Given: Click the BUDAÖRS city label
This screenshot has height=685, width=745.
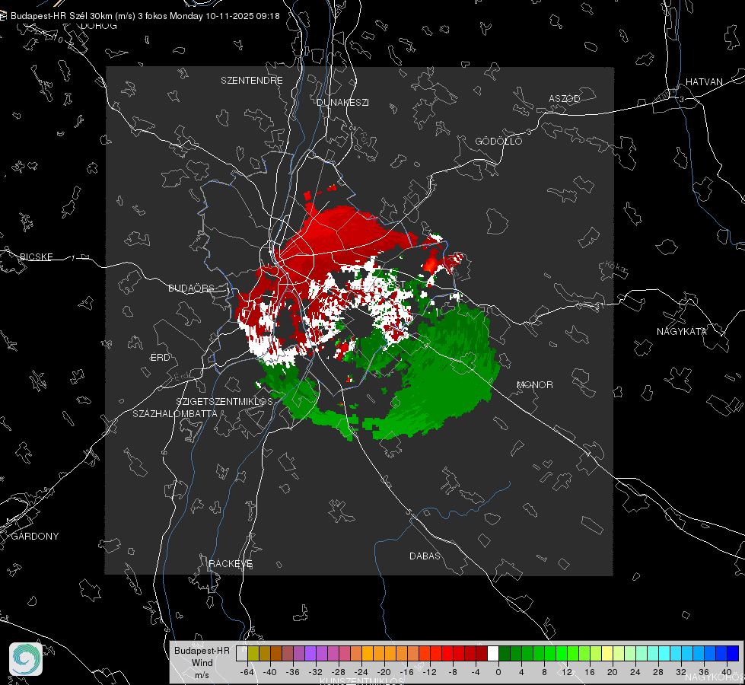Looking at the screenshot, I should [x=192, y=288].
